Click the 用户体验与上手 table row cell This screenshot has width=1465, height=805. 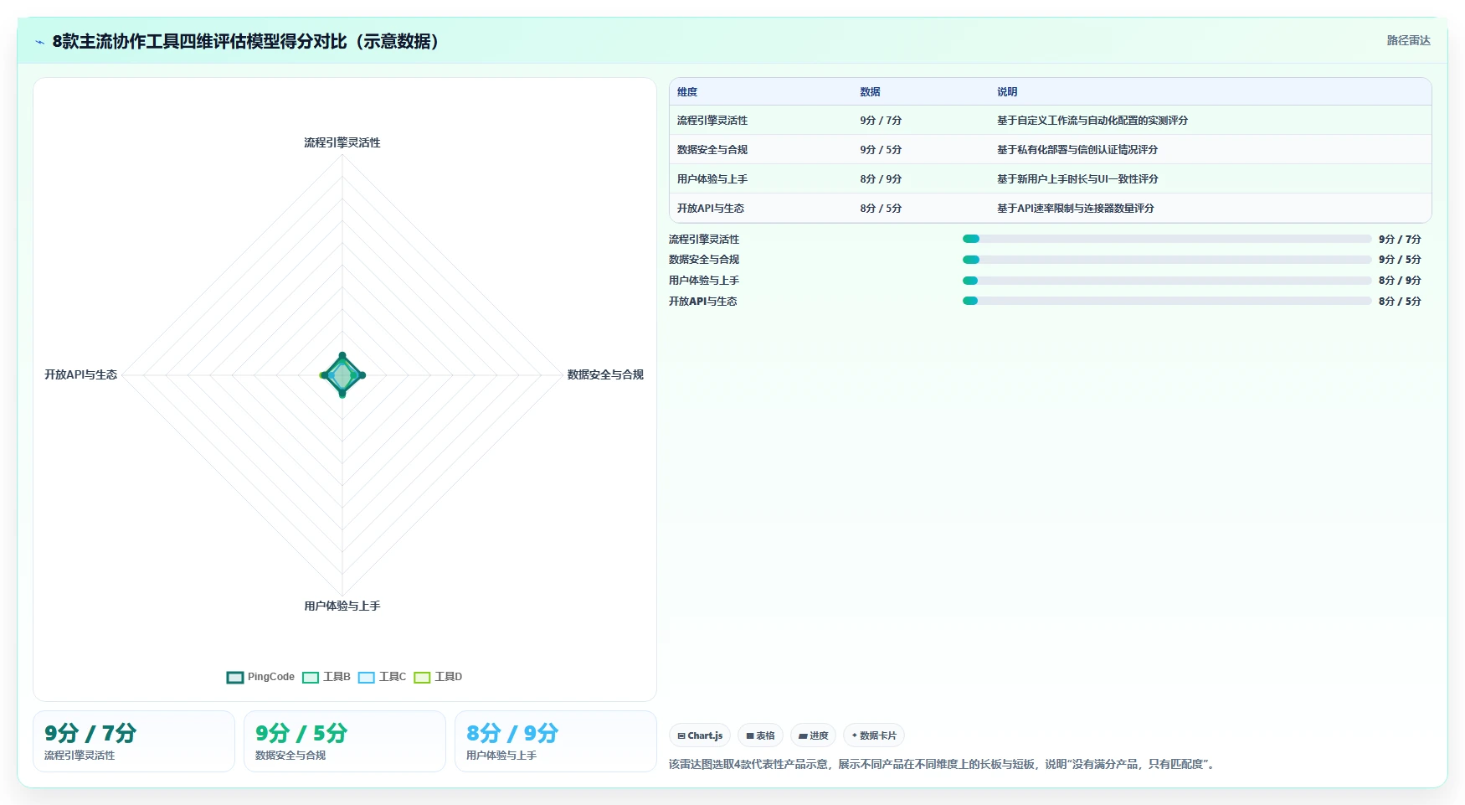pos(712,179)
